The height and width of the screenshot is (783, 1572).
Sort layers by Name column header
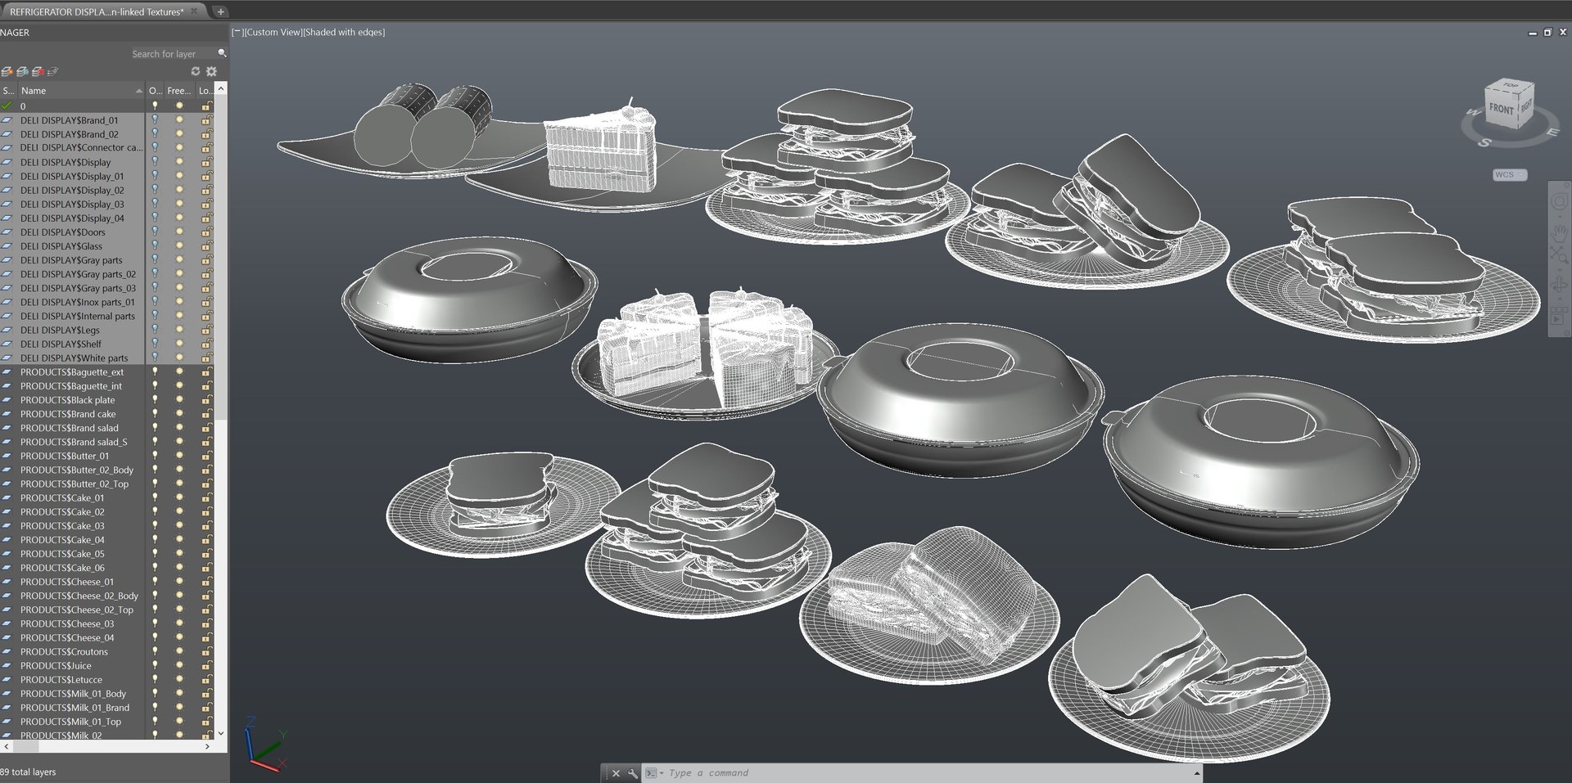pos(81,90)
